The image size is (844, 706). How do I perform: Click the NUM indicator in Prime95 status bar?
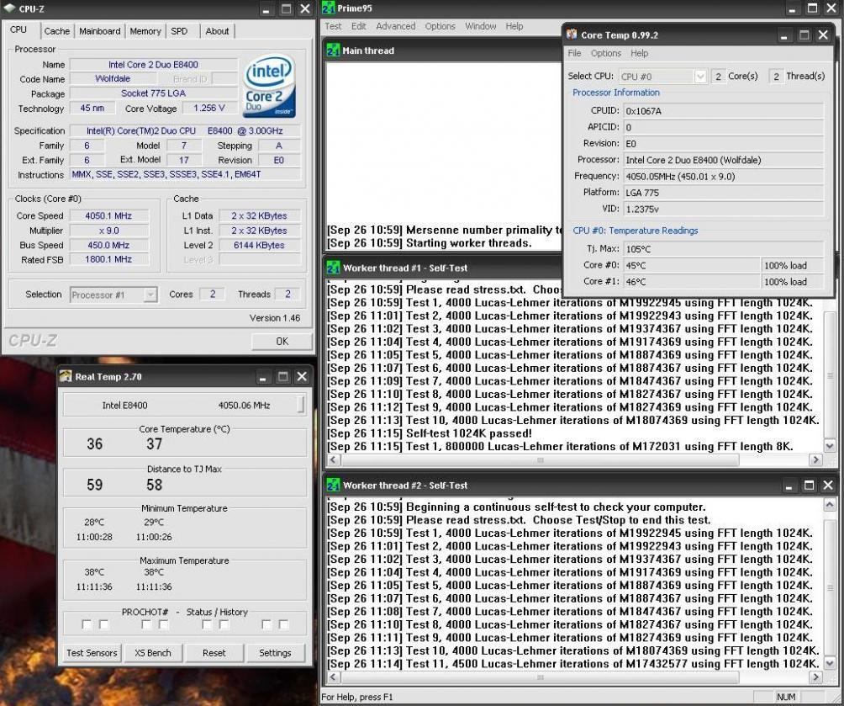pos(786,697)
